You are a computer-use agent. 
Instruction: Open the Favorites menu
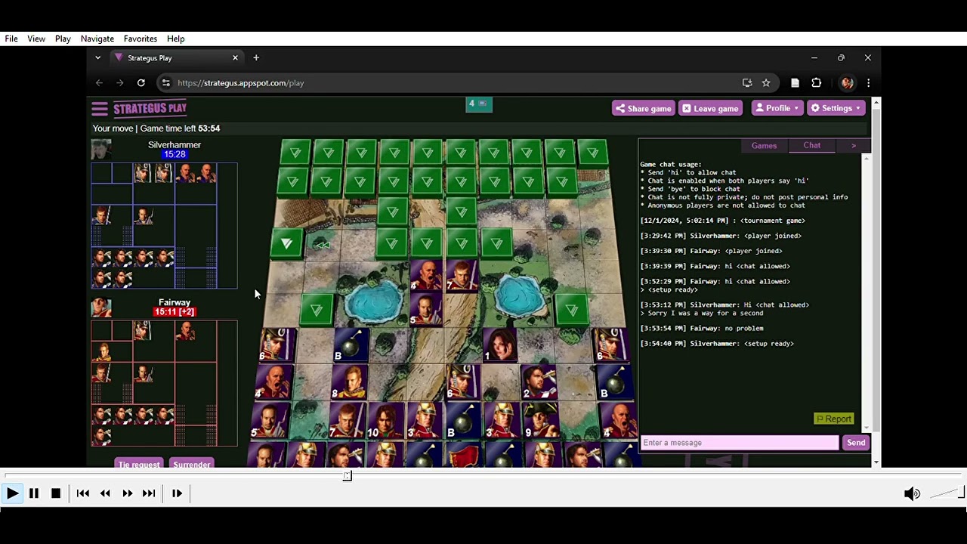[141, 39]
